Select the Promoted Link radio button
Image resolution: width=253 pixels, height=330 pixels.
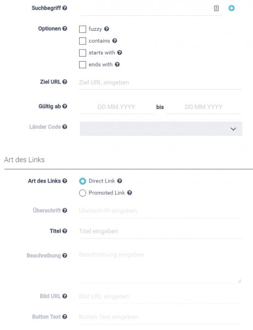click(82, 193)
